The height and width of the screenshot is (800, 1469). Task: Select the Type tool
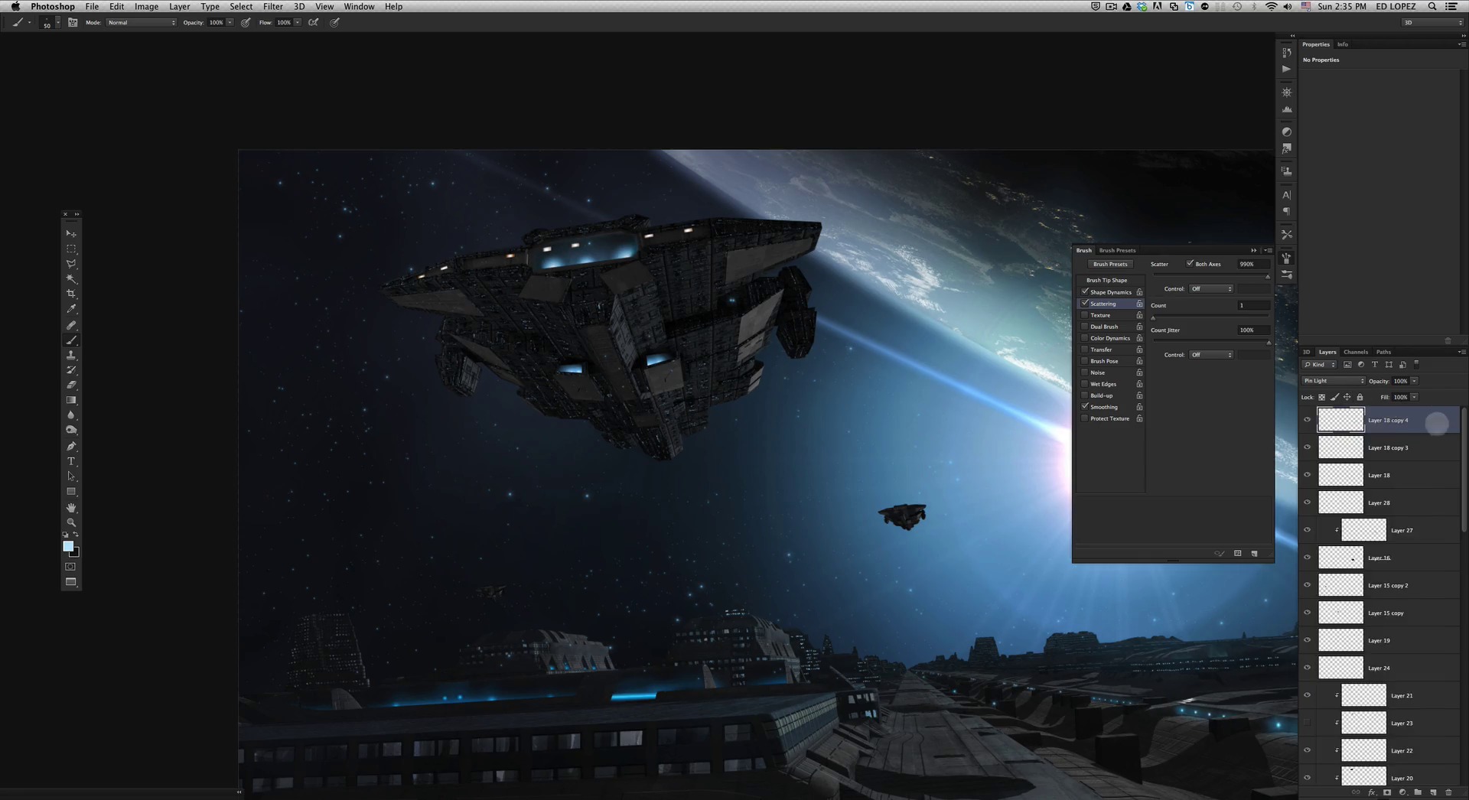pyautogui.click(x=71, y=461)
